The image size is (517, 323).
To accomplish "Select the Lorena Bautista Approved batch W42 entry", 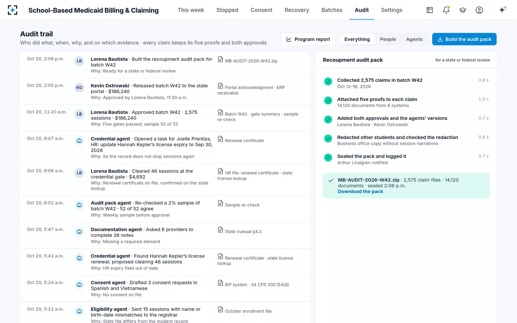I will point(165,118).
